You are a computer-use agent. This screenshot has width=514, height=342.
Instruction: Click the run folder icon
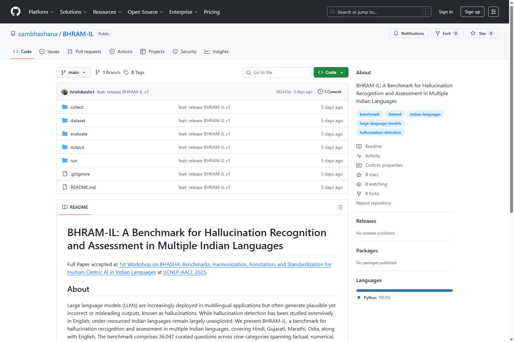coord(65,160)
